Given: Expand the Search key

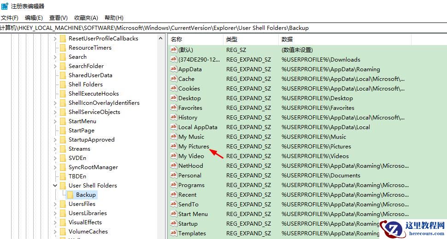Looking at the screenshot, I should tap(55, 57).
